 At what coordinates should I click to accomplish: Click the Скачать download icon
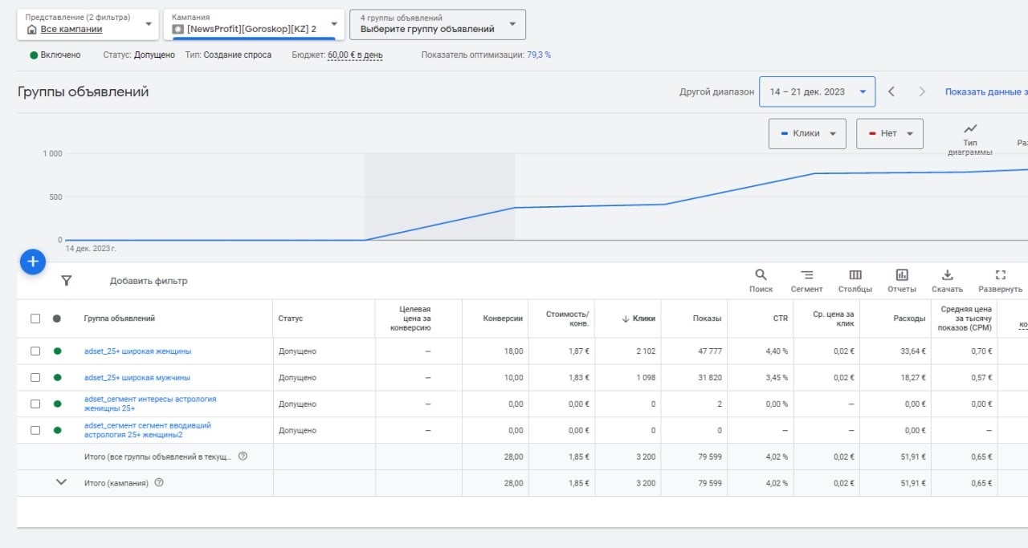tap(947, 274)
